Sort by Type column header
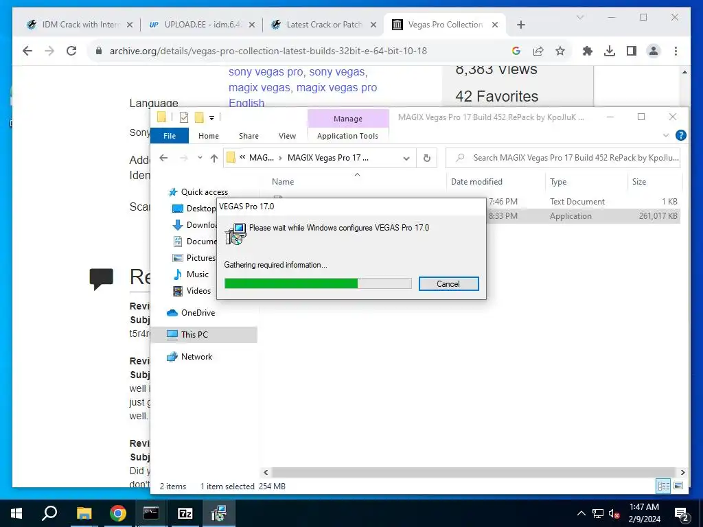Image resolution: width=703 pixels, height=527 pixels. [x=558, y=182]
